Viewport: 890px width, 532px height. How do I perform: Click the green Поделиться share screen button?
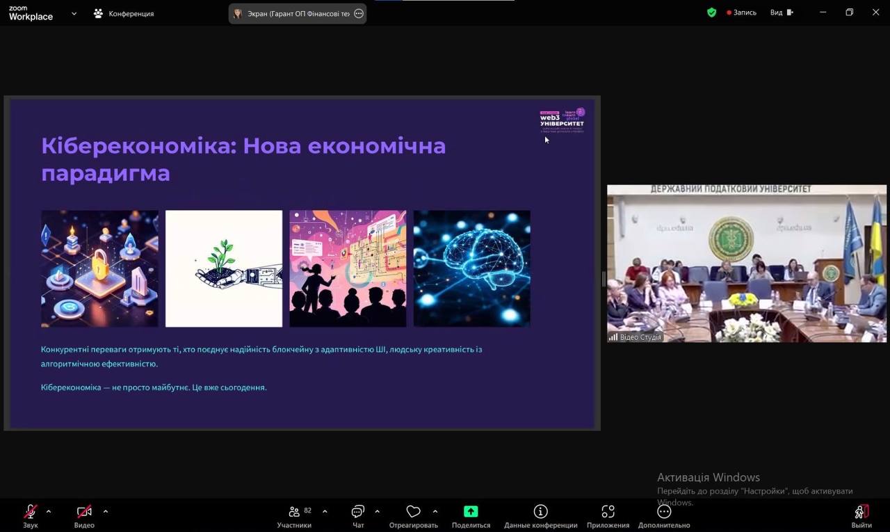tap(471, 513)
